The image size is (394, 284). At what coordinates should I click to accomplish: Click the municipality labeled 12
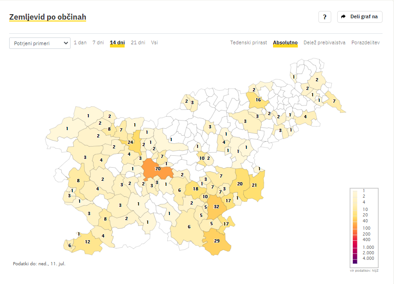(87, 242)
